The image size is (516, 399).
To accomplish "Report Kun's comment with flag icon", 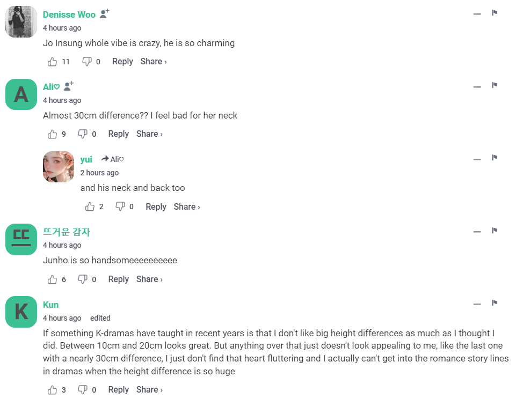I will (495, 303).
